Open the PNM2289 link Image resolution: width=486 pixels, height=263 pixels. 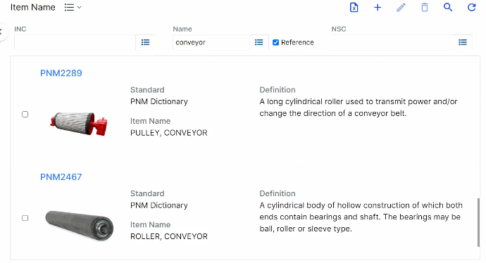(x=61, y=73)
